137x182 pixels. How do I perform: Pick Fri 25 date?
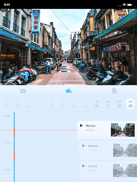(x=85, y=104)
